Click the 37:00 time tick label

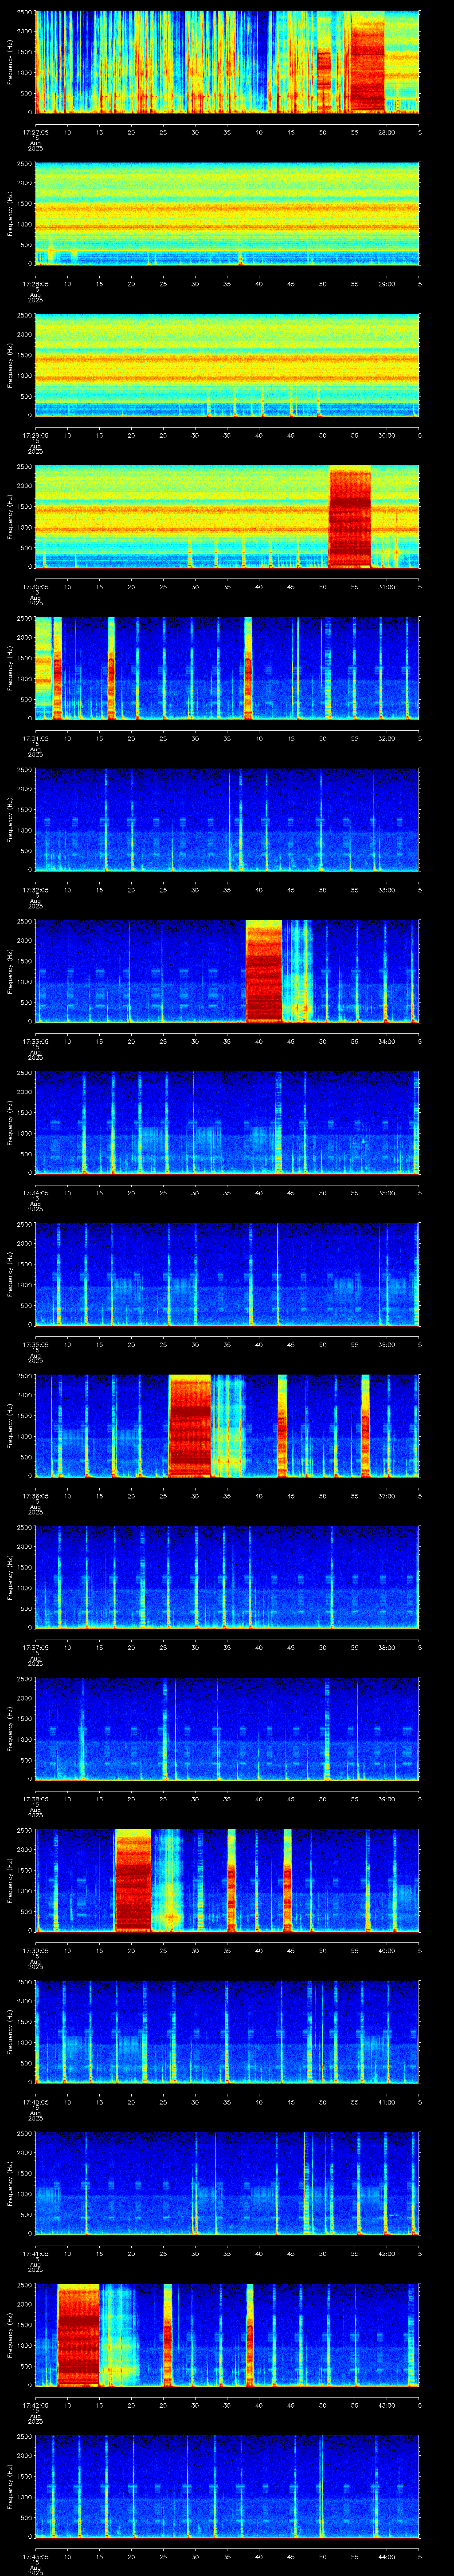click(386, 1496)
